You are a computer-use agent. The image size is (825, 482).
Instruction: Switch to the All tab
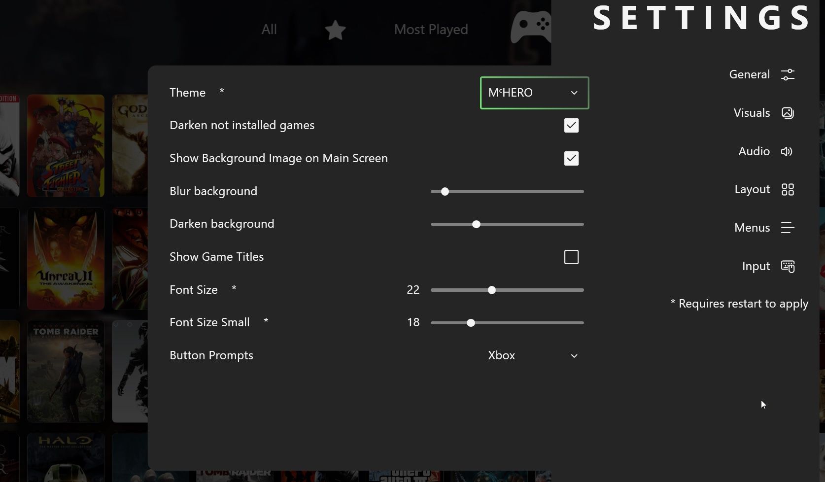[269, 30]
